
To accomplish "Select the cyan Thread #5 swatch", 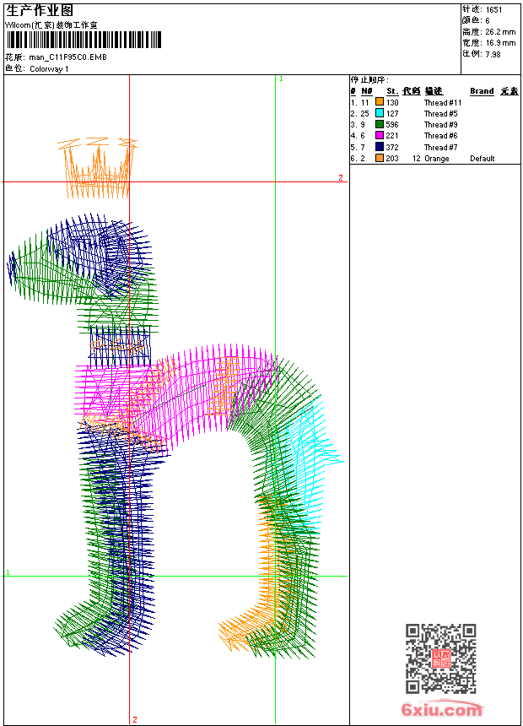I will click(x=380, y=113).
